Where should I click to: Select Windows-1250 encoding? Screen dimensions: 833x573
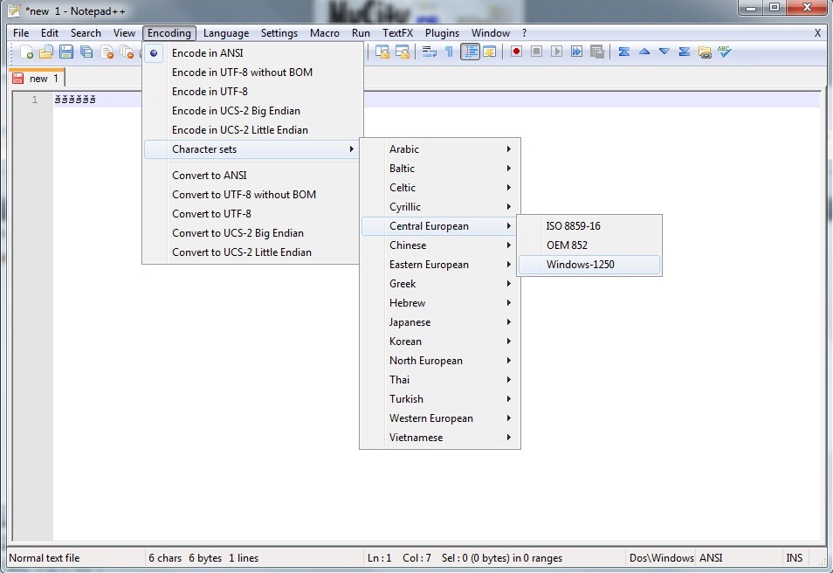[589, 265]
